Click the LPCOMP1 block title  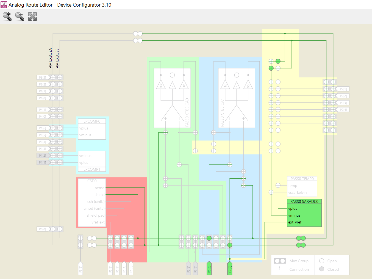(92, 169)
